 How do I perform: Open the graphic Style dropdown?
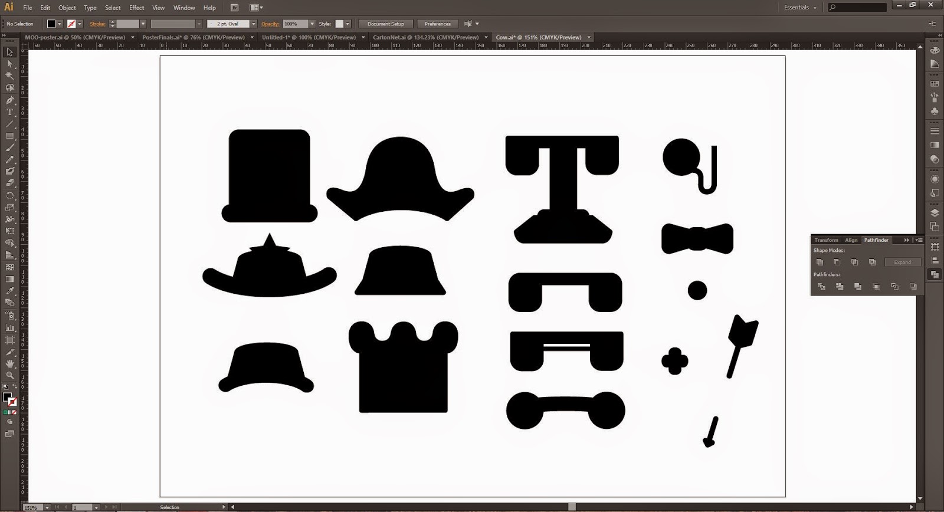[348, 24]
